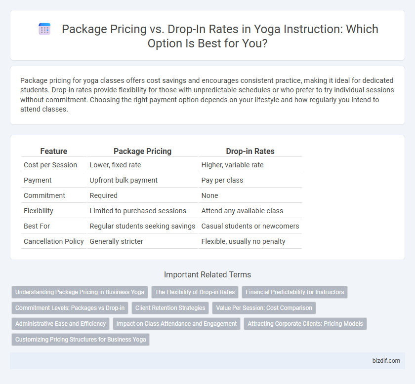The height and width of the screenshot is (384, 415).
Task: Click the Generally stricter cell
Action: click(142, 241)
